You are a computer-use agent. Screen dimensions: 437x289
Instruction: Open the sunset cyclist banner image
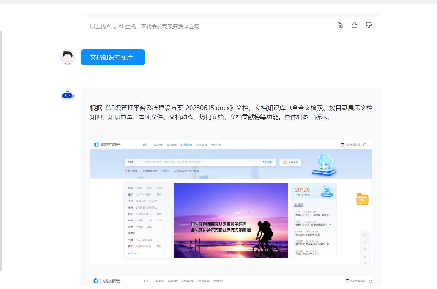230,220
